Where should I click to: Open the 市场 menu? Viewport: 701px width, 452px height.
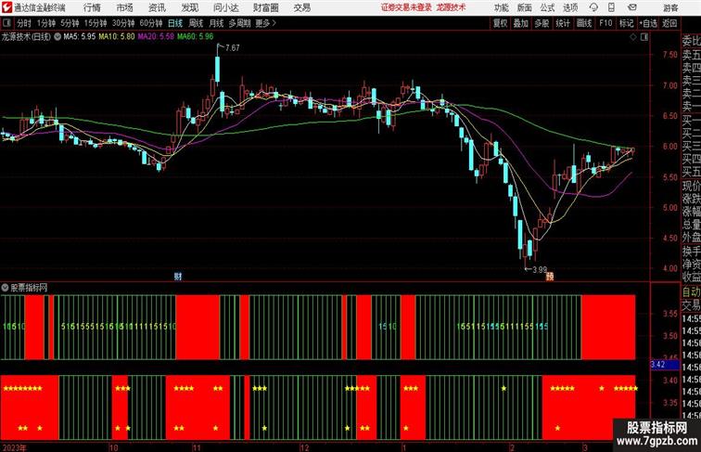(x=125, y=7)
